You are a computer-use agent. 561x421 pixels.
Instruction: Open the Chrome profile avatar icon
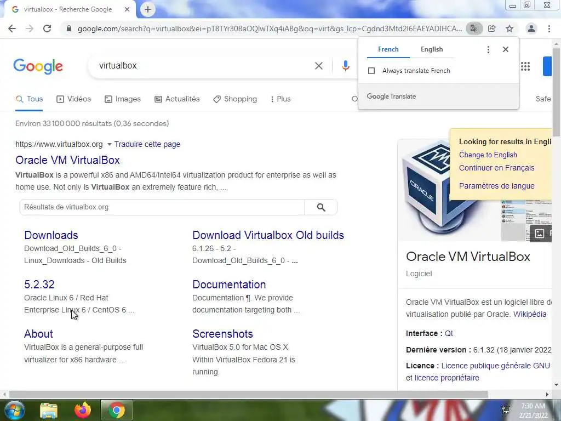point(531,29)
